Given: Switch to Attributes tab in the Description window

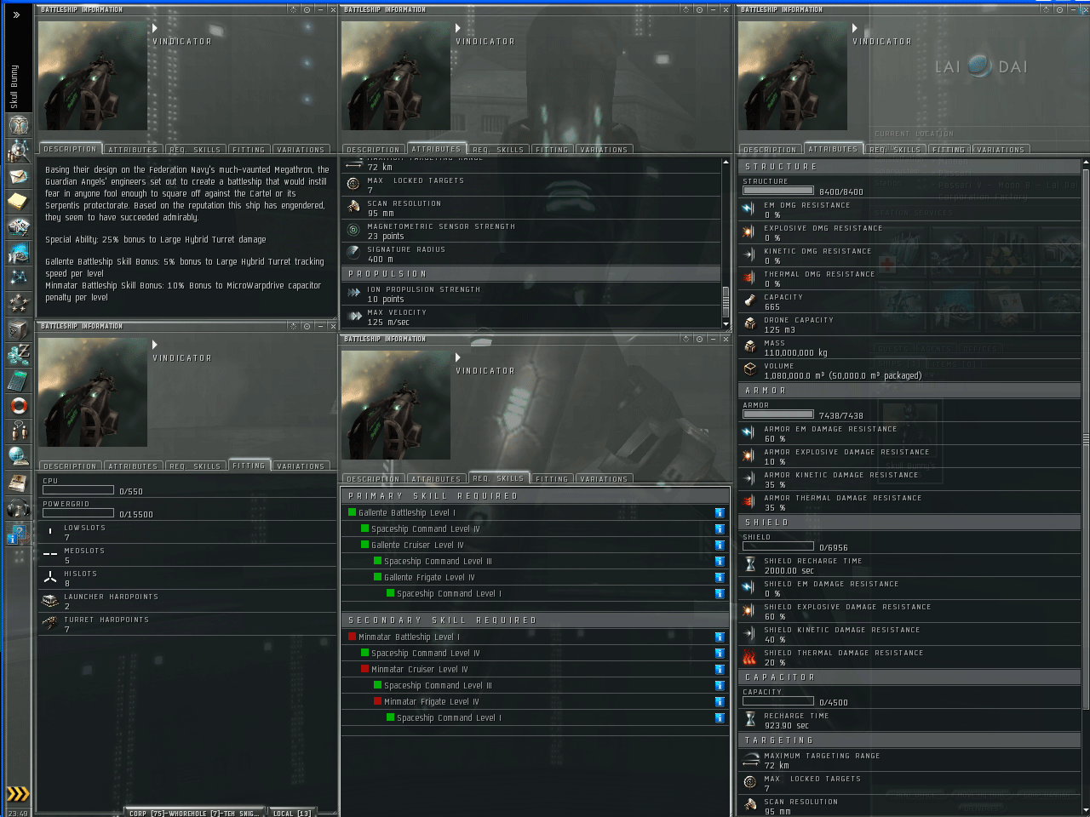Looking at the screenshot, I should click(x=133, y=150).
